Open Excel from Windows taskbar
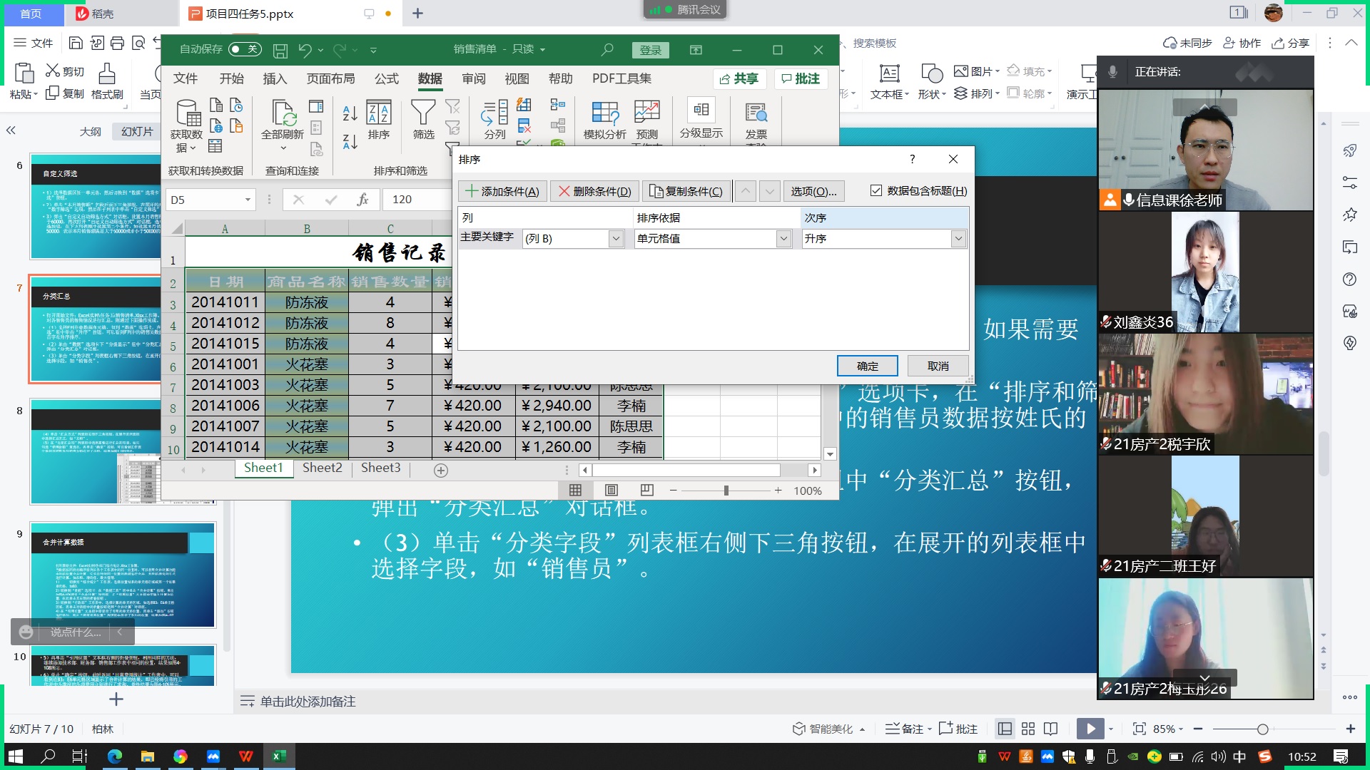The height and width of the screenshot is (770, 1370). click(278, 756)
